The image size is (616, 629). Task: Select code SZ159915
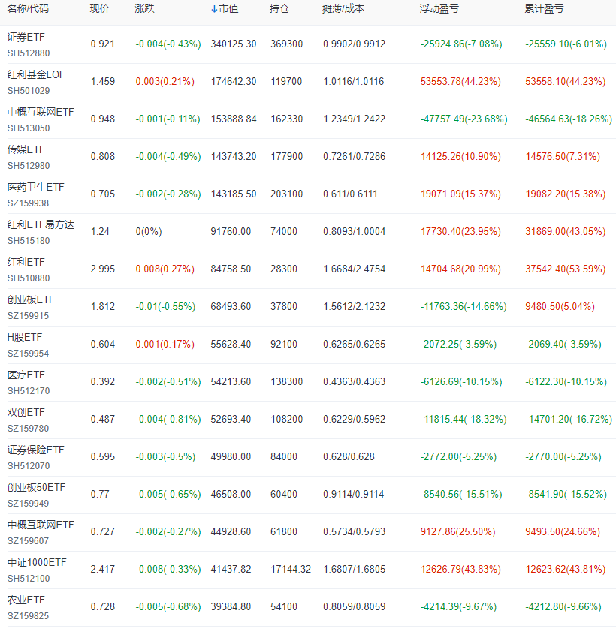[28, 316]
